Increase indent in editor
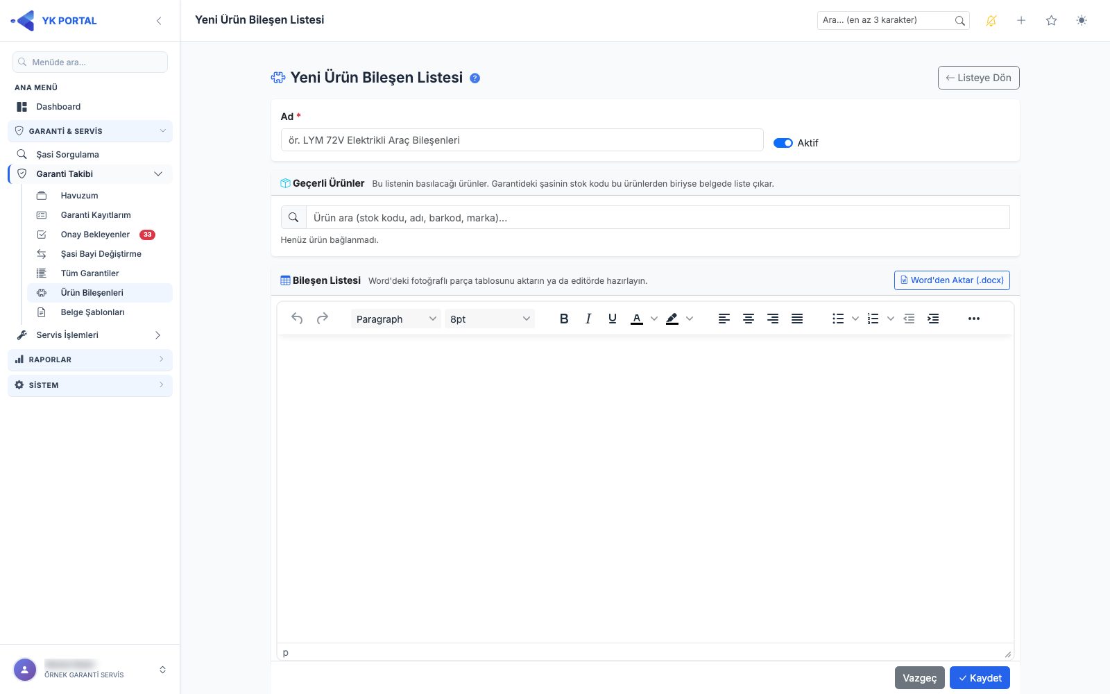Viewport: 1110px width, 694px height. (933, 319)
